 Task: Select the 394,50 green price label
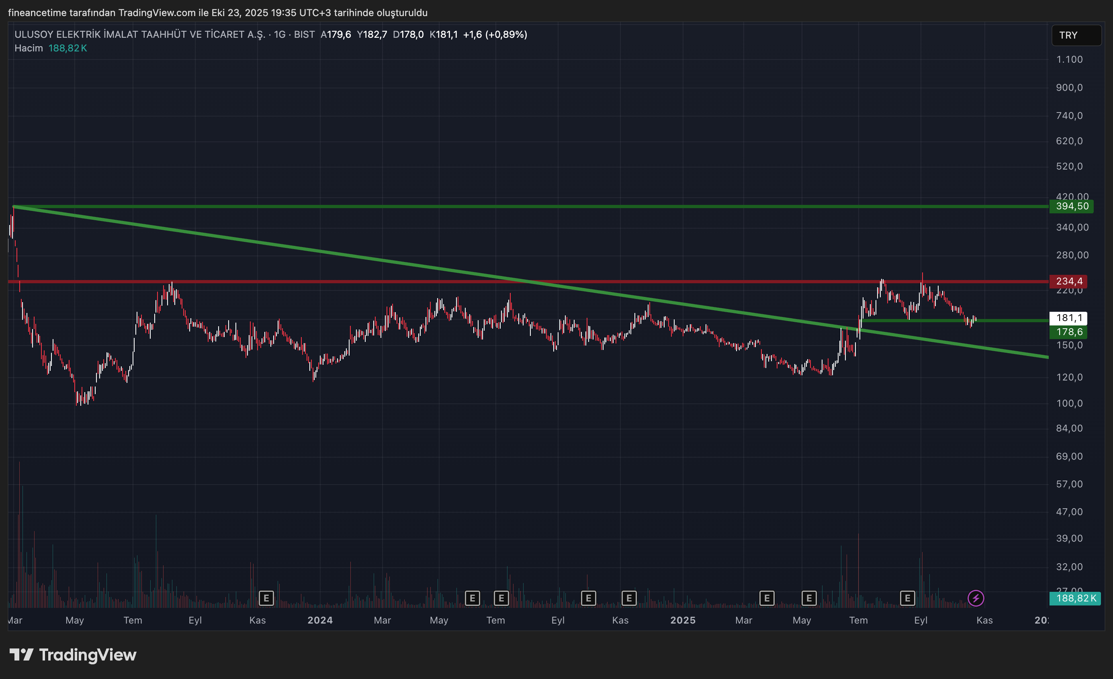1072,207
